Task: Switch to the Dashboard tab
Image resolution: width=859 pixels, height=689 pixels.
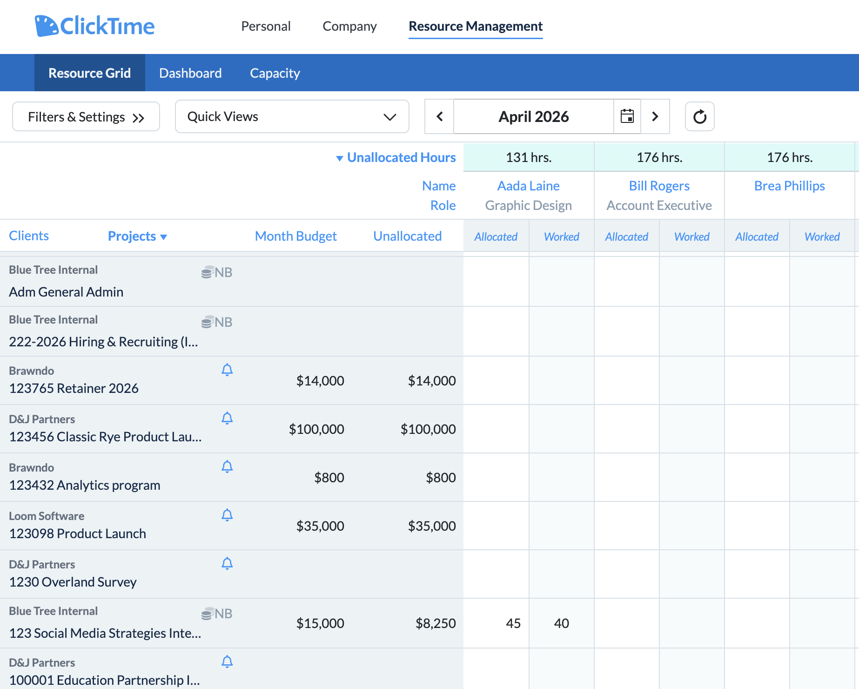Action: [x=190, y=73]
